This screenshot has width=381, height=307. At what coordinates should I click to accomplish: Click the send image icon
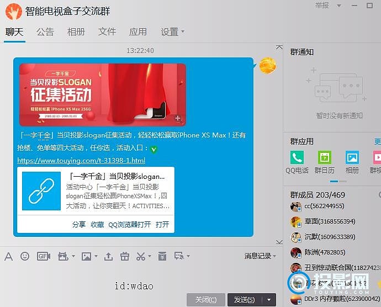(87, 256)
